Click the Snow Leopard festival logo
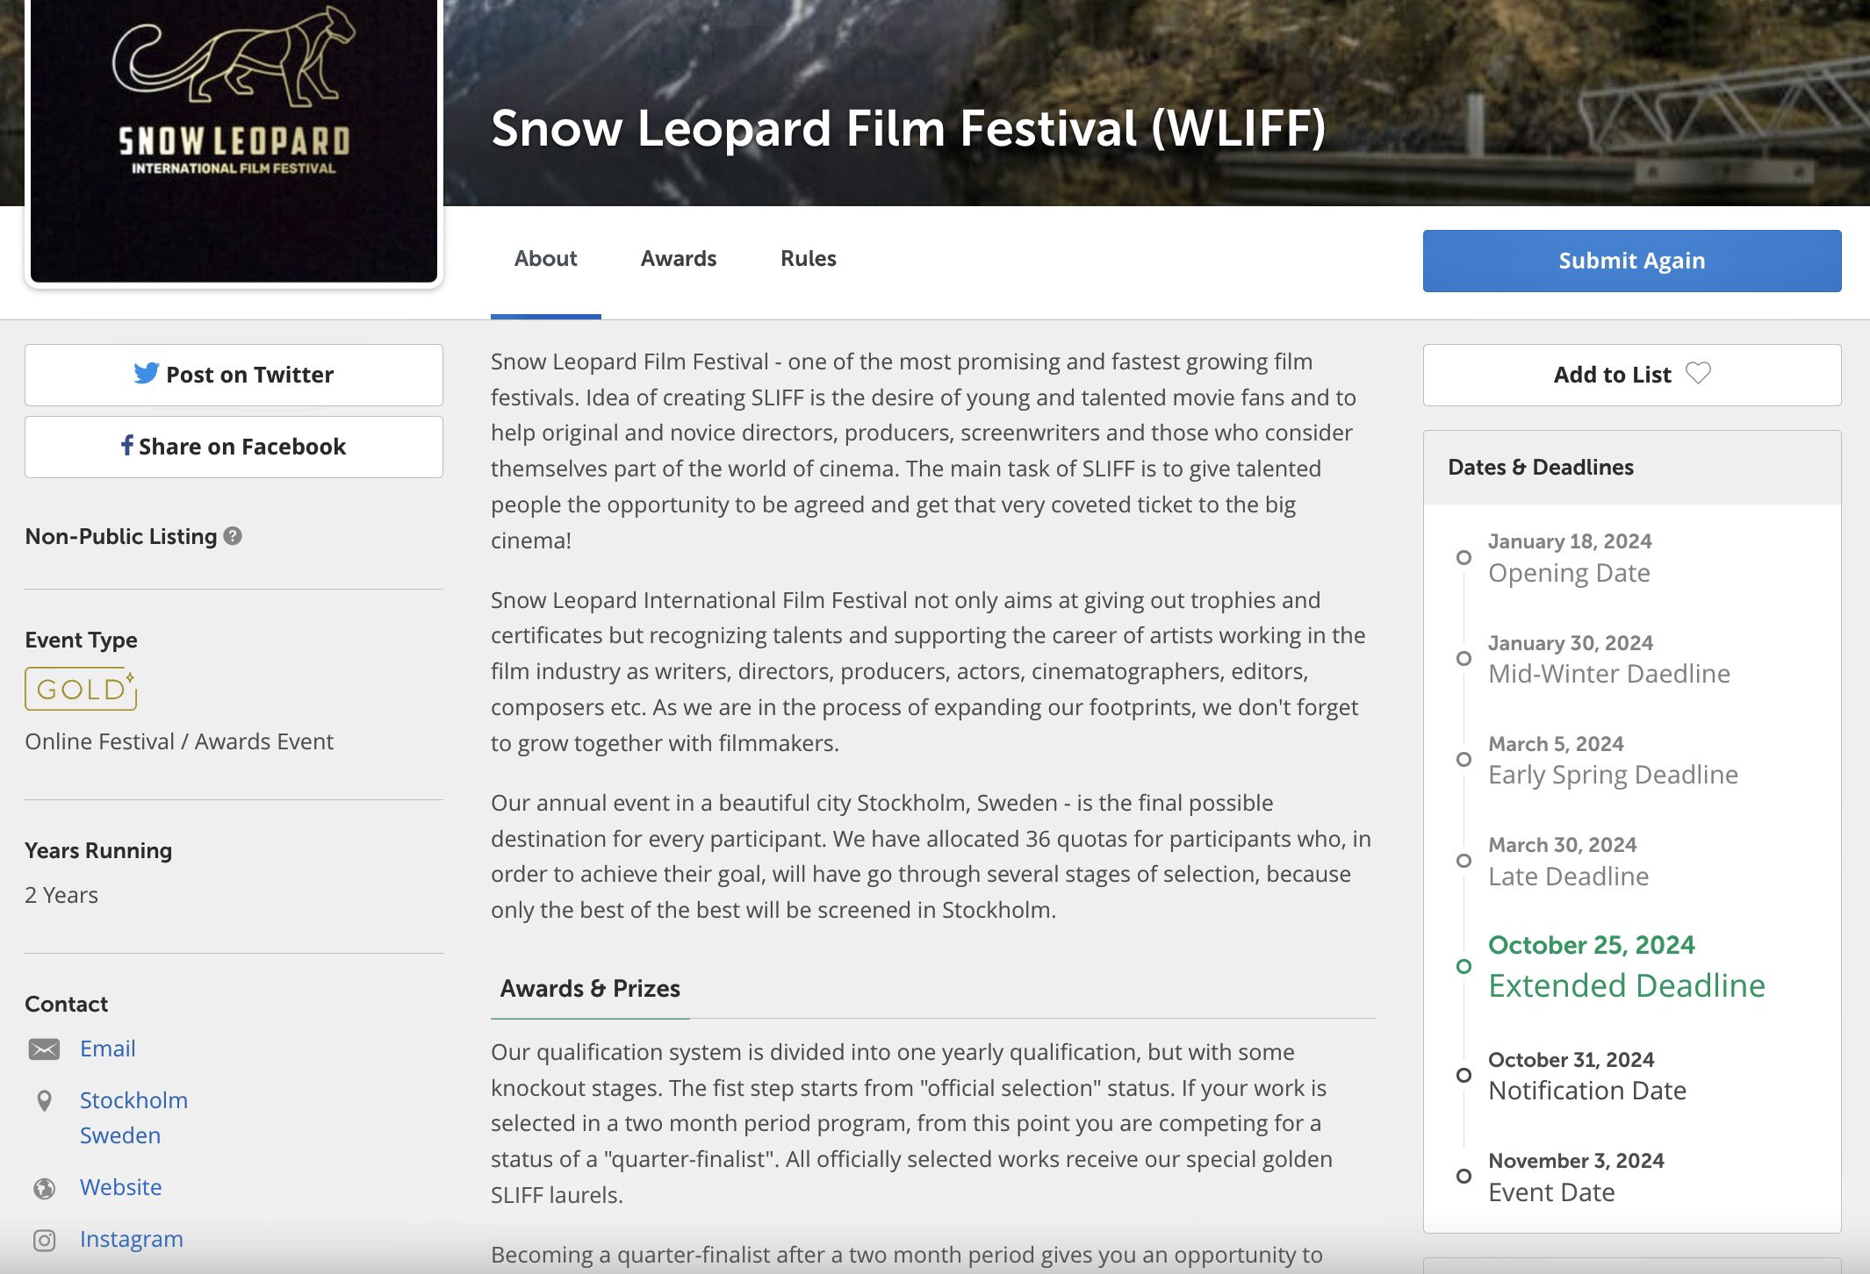1870x1274 pixels. click(x=234, y=140)
